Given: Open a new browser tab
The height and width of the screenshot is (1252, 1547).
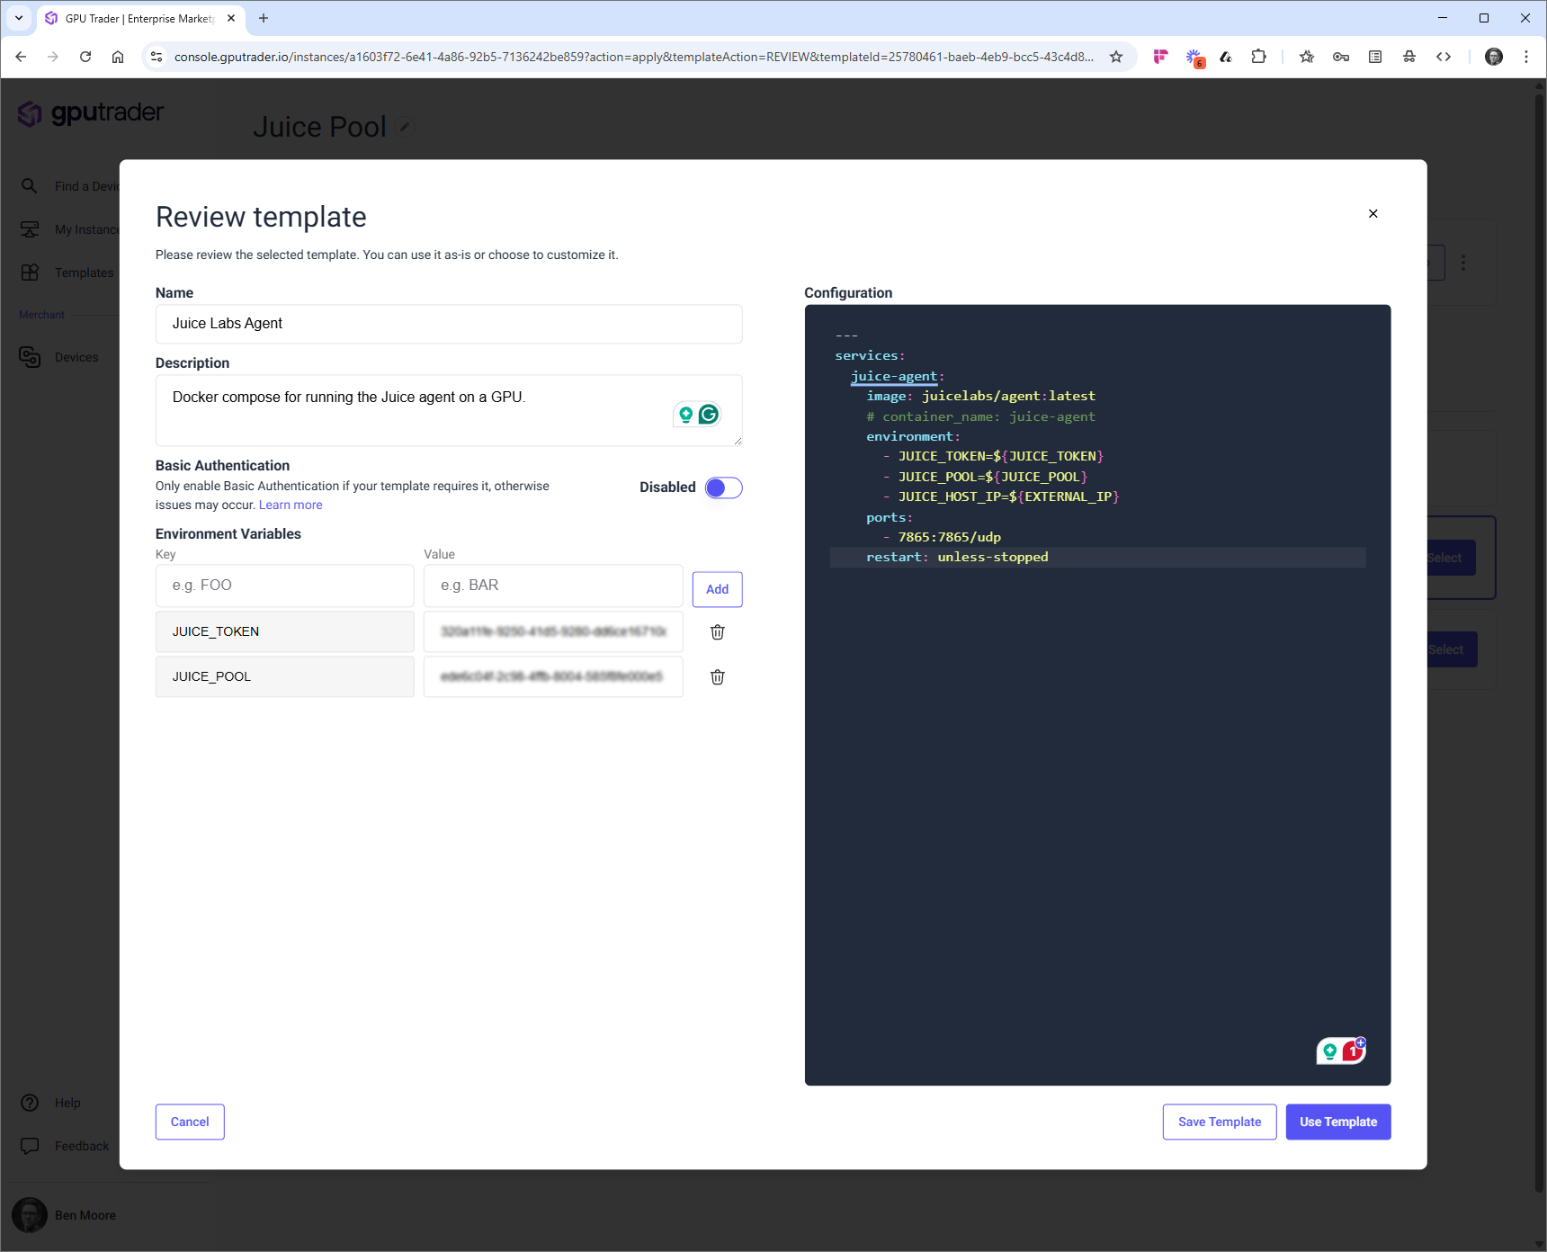Looking at the screenshot, I should point(264,18).
